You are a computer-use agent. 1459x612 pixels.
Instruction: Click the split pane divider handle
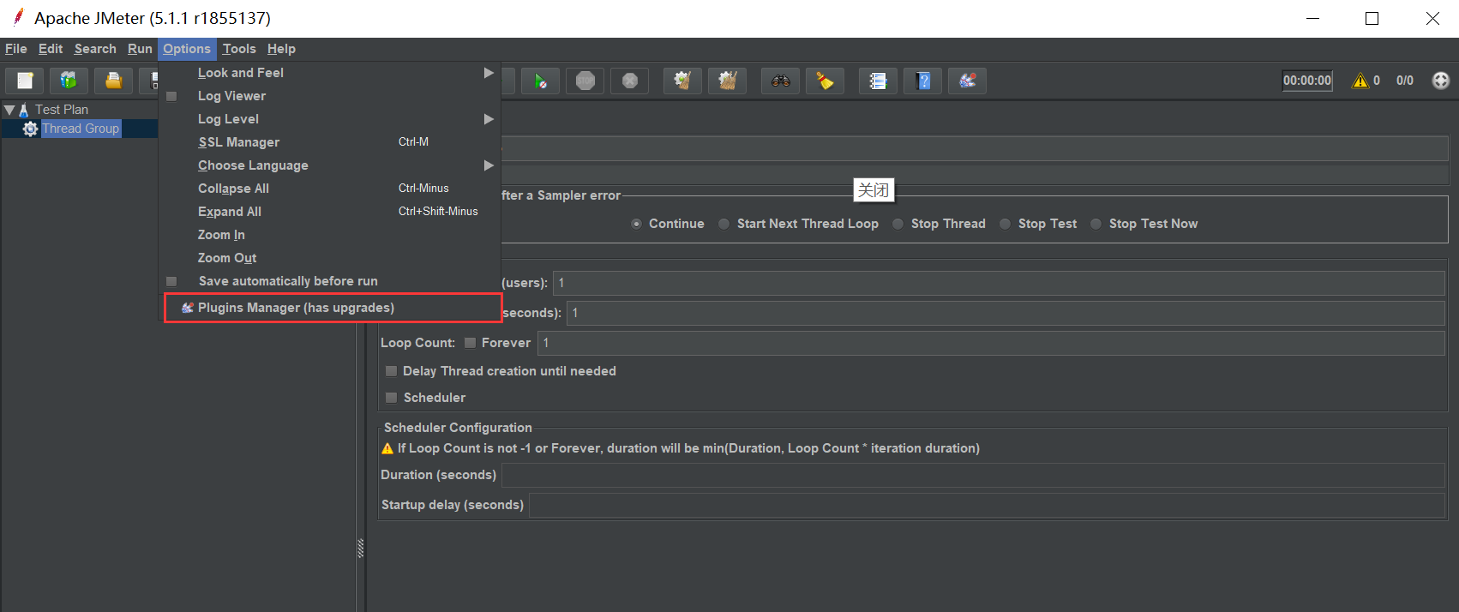pos(361,549)
